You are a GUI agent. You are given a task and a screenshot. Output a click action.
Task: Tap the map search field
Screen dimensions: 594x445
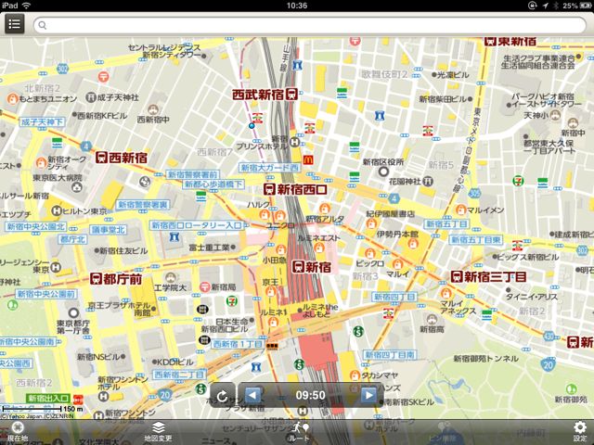tap(309, 25)
